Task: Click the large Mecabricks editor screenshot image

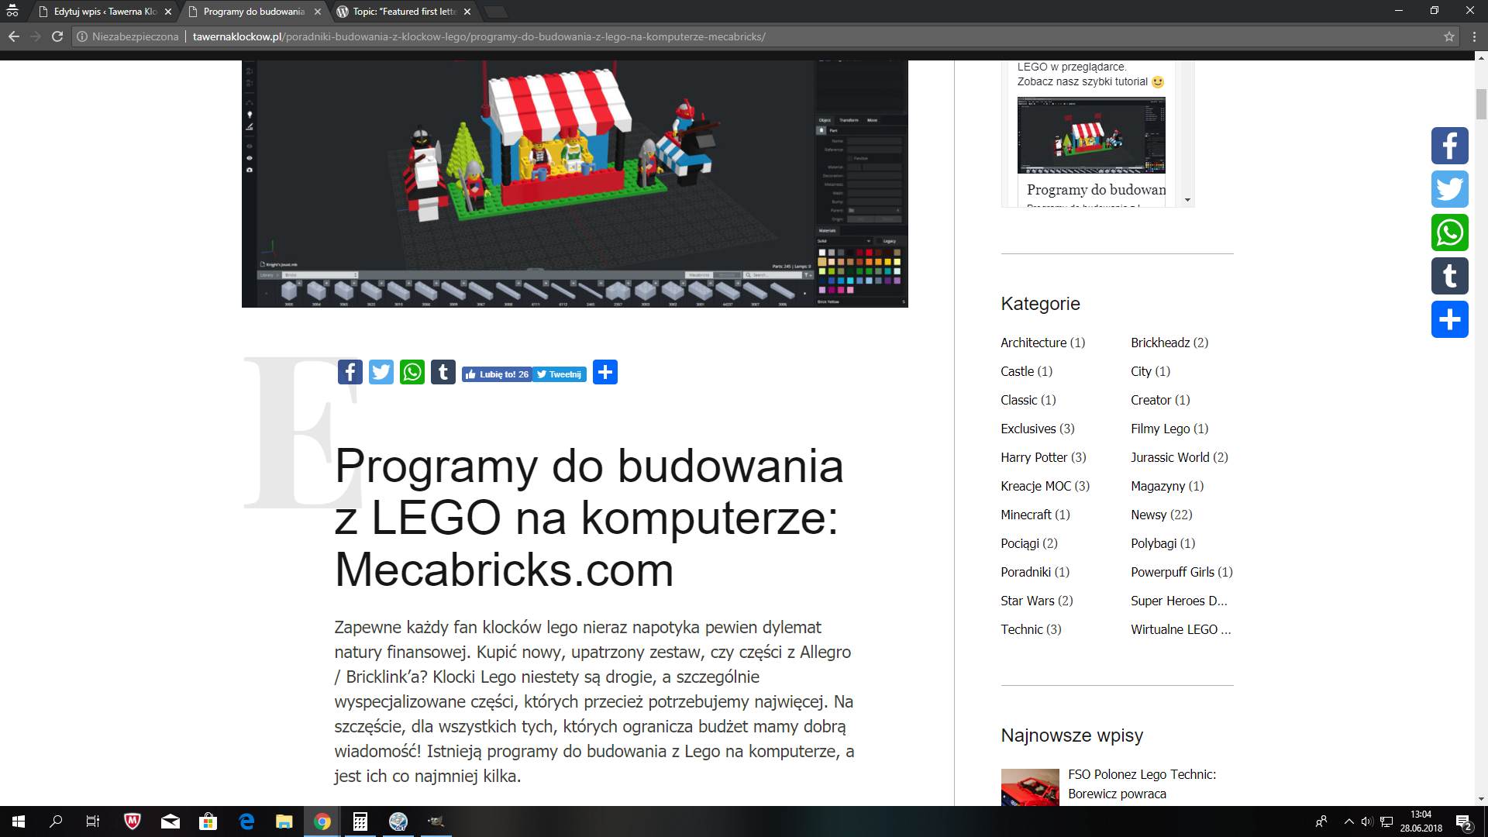Action: coord(575,184)
